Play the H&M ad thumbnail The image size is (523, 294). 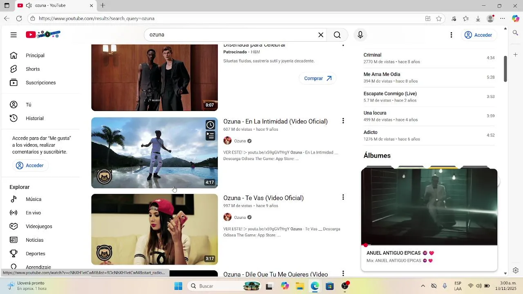pyautogui.click(x=154, y=78)
